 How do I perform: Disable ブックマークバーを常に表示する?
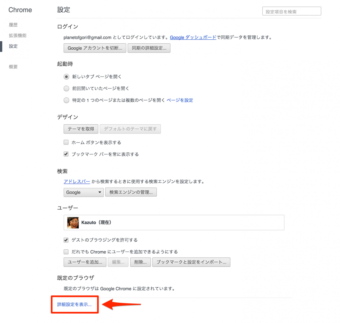point(66,154)
